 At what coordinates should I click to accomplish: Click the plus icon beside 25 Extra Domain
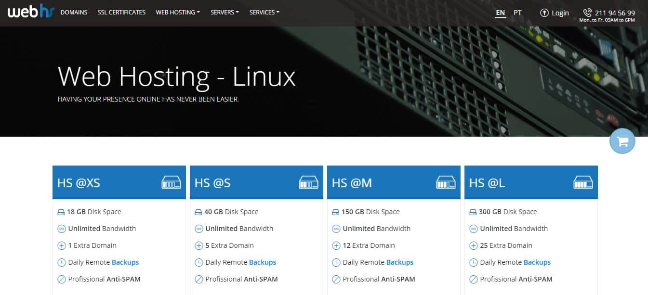pyautogui.click(x=473, y=245)
